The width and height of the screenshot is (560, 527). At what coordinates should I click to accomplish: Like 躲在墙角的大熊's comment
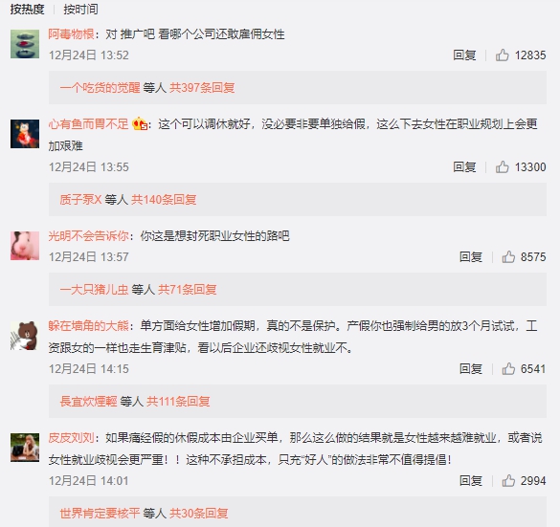tap(508, 369)
